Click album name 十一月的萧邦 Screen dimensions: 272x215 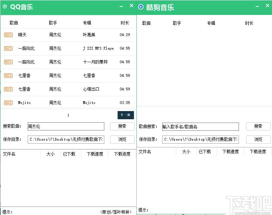point(95,62)
